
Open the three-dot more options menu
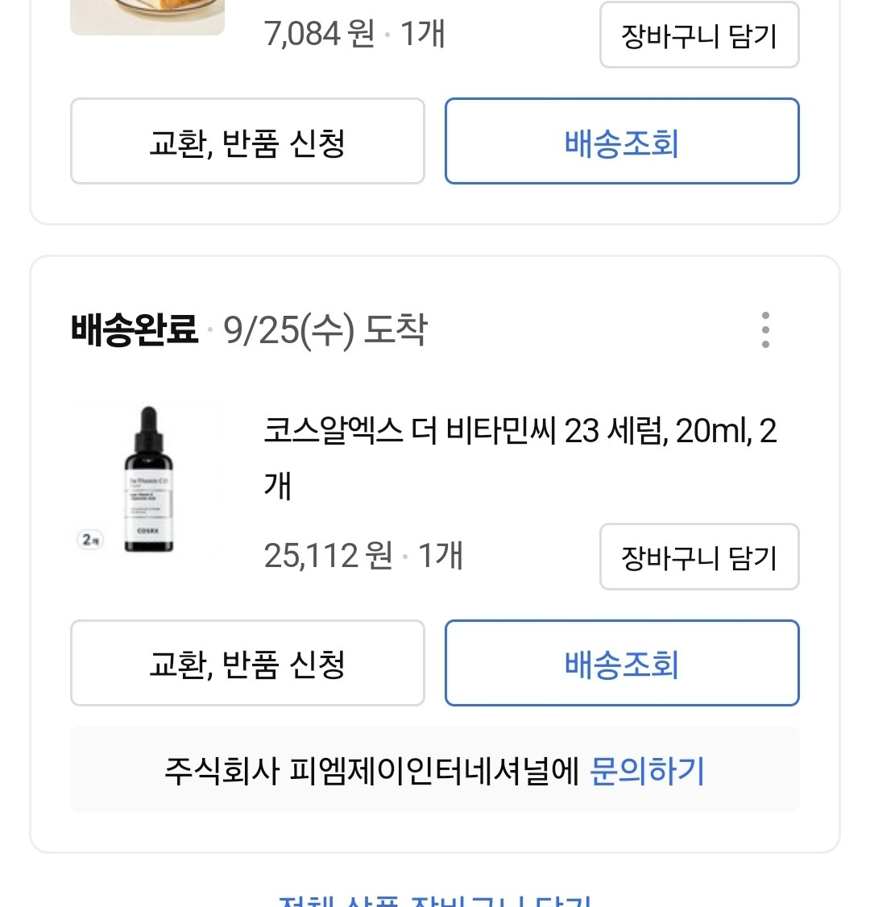click(764, 330)
